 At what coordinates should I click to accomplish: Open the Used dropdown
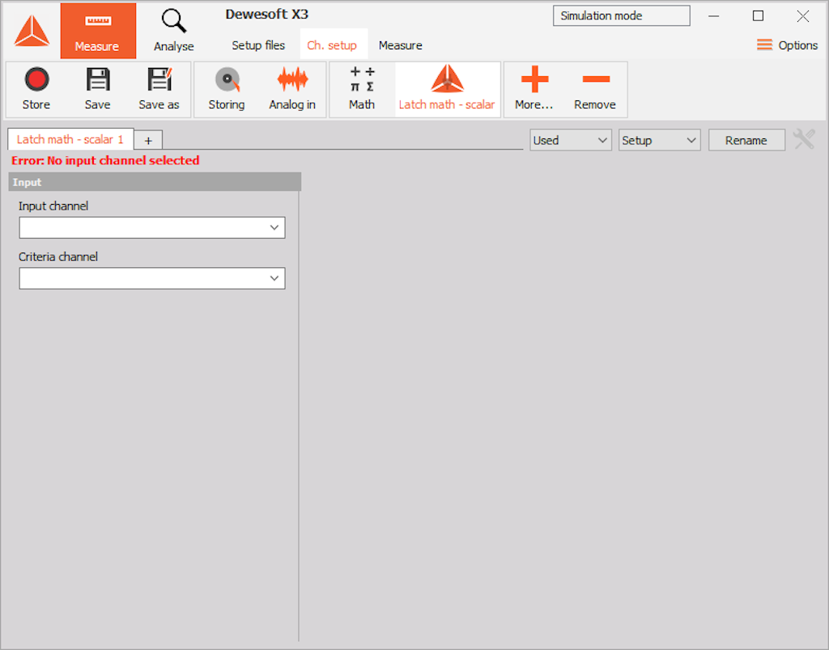[571, 140]
